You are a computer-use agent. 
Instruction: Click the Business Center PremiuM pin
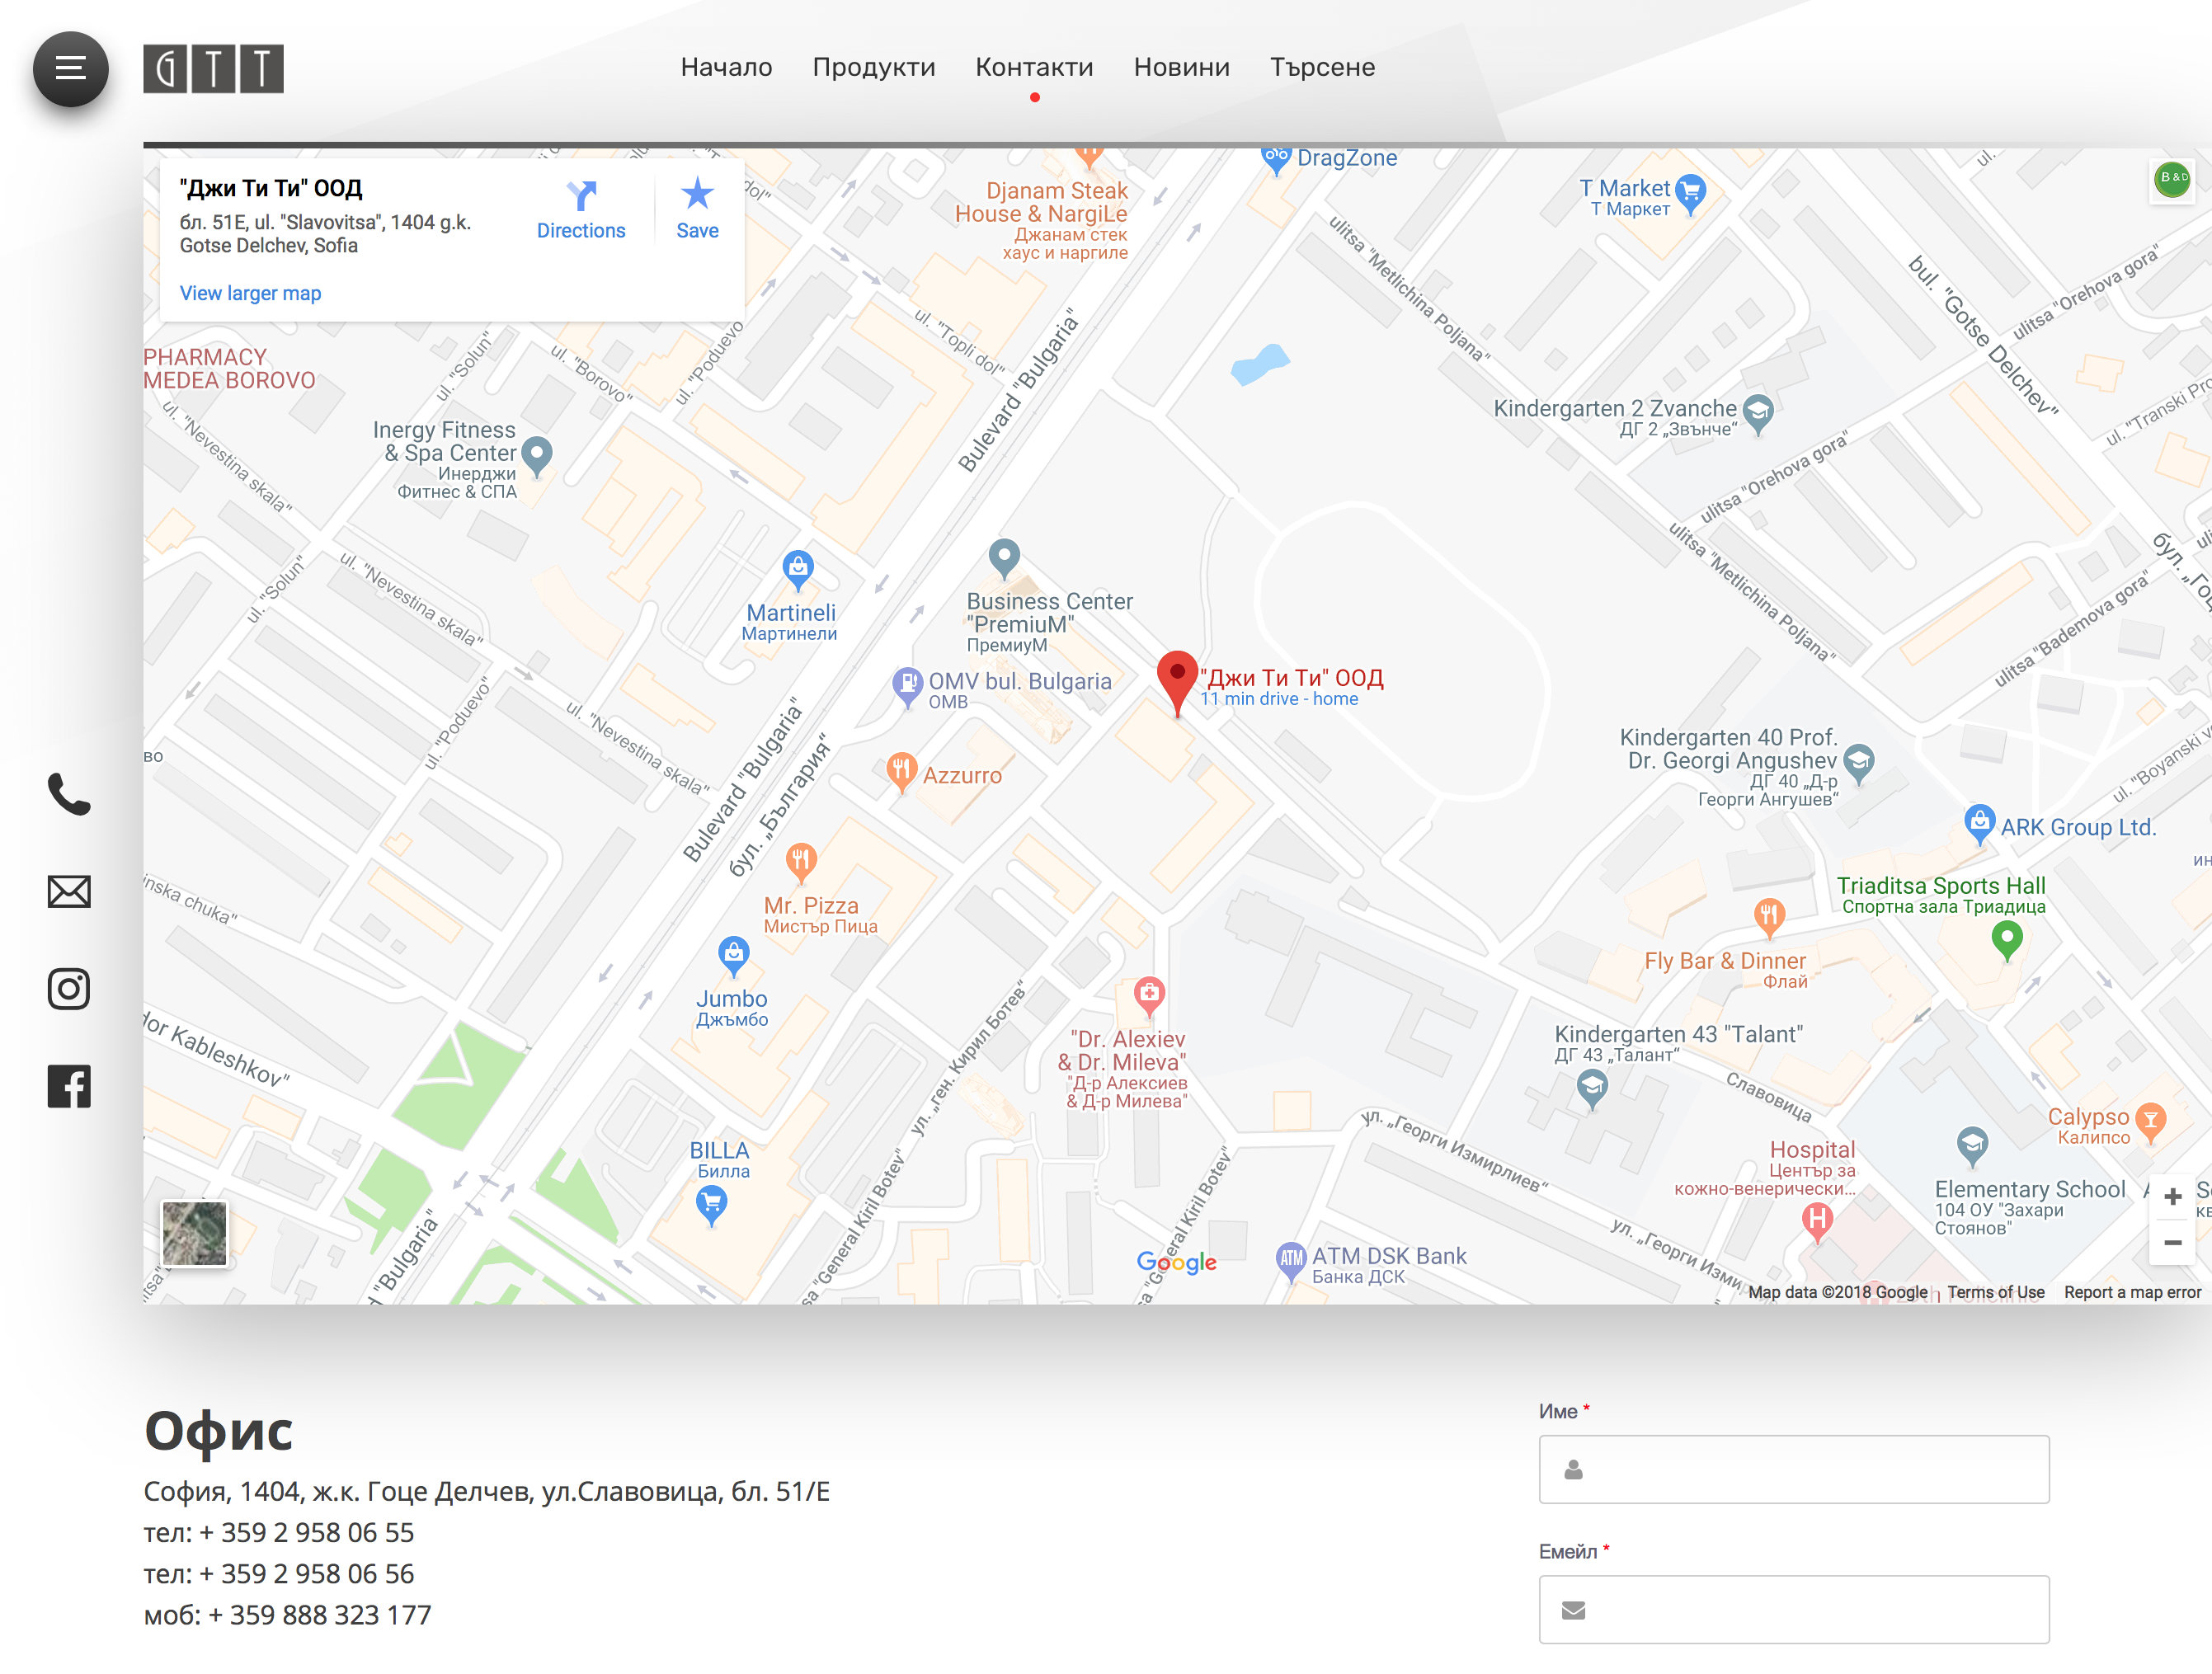(1004, 559)
